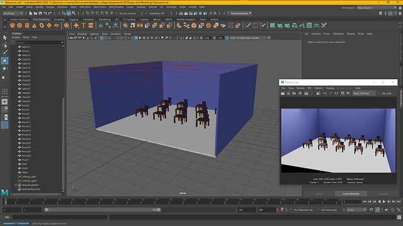
Task: Select the Paint Selection brush tool
Action: pos(4,53)
